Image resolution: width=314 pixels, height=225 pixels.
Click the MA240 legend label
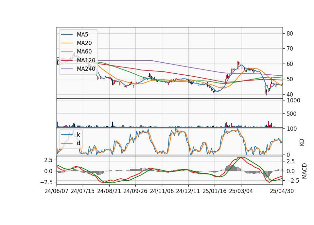pos(86,69)
